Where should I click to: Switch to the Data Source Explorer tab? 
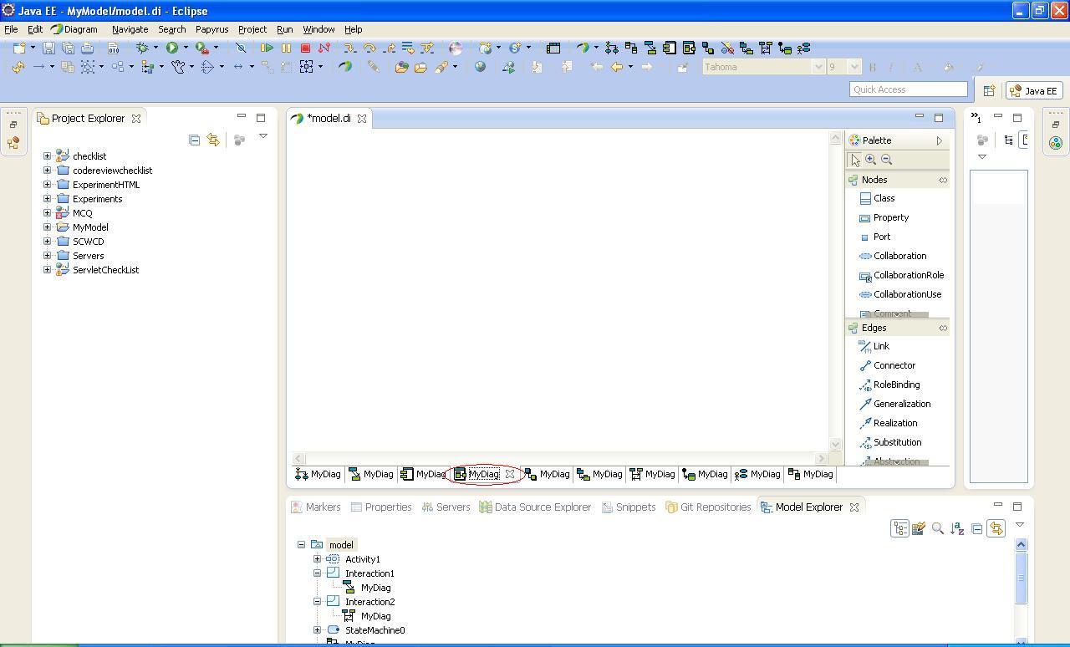(535, 507)
